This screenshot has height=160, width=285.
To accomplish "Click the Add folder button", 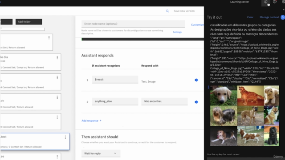I will tap(28, 22).
